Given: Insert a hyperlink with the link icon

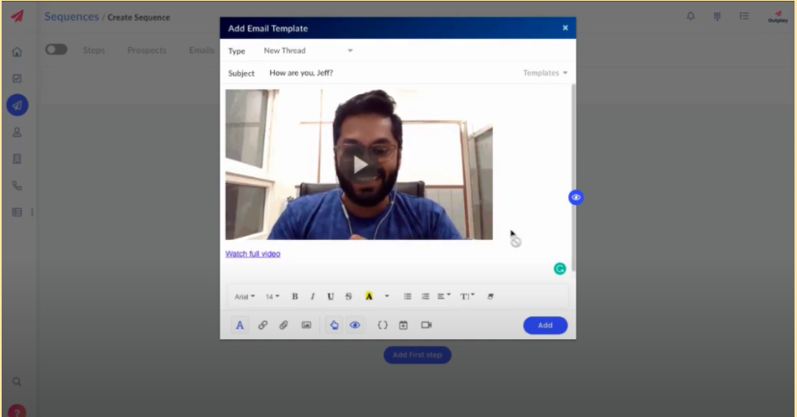Looking at the screenshot, I should pos(263,325).
